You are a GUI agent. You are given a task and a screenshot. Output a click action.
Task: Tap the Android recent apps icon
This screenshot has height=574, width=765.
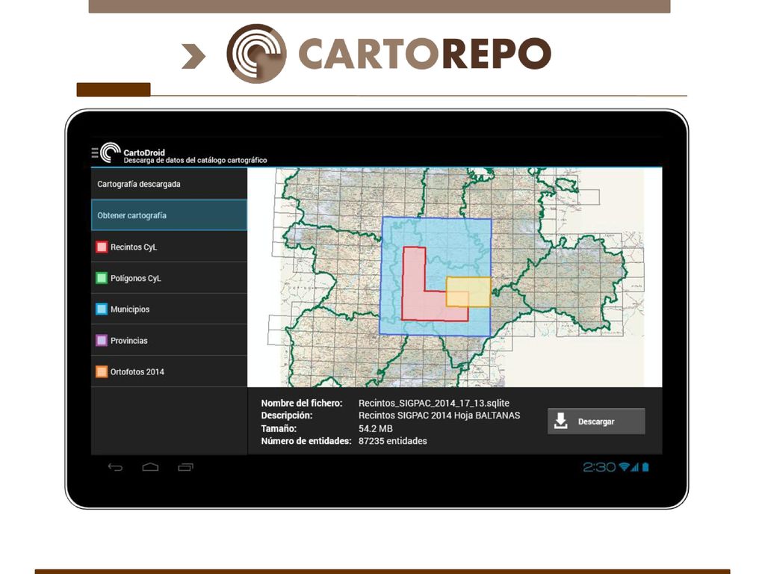[x=185, y=467]
